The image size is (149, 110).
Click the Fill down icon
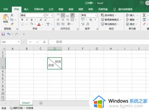(144, 20)
